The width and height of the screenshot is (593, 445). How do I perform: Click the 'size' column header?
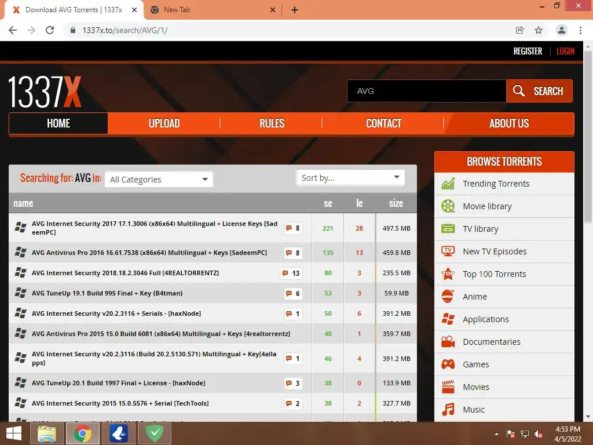(396, 203)
